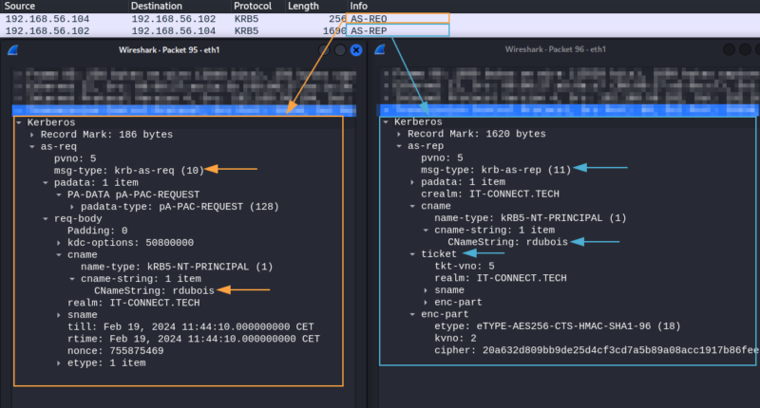
Task: Click the Destination column header
Action: pos(161,6)
